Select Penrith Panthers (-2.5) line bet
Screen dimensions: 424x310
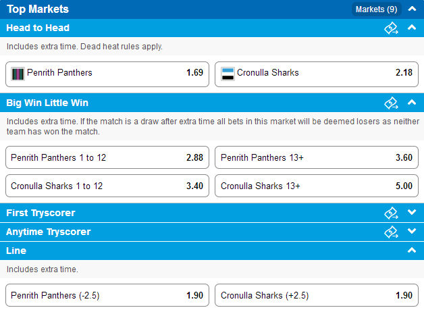(107, 295)
